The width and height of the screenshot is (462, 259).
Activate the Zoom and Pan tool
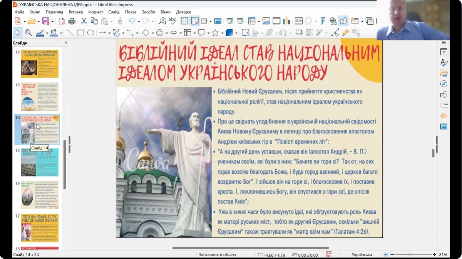click(28, 33)
